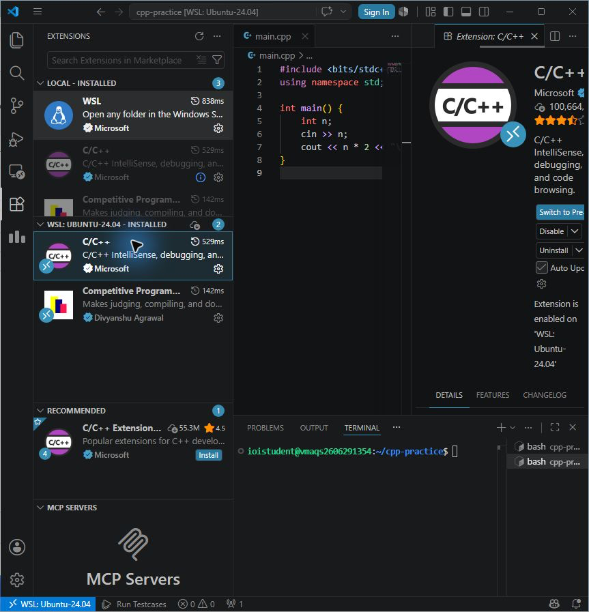The height and width of the screenshot is (612, 589).
Task: Toggle bottom panel visibility
Action: coord(465,12)
